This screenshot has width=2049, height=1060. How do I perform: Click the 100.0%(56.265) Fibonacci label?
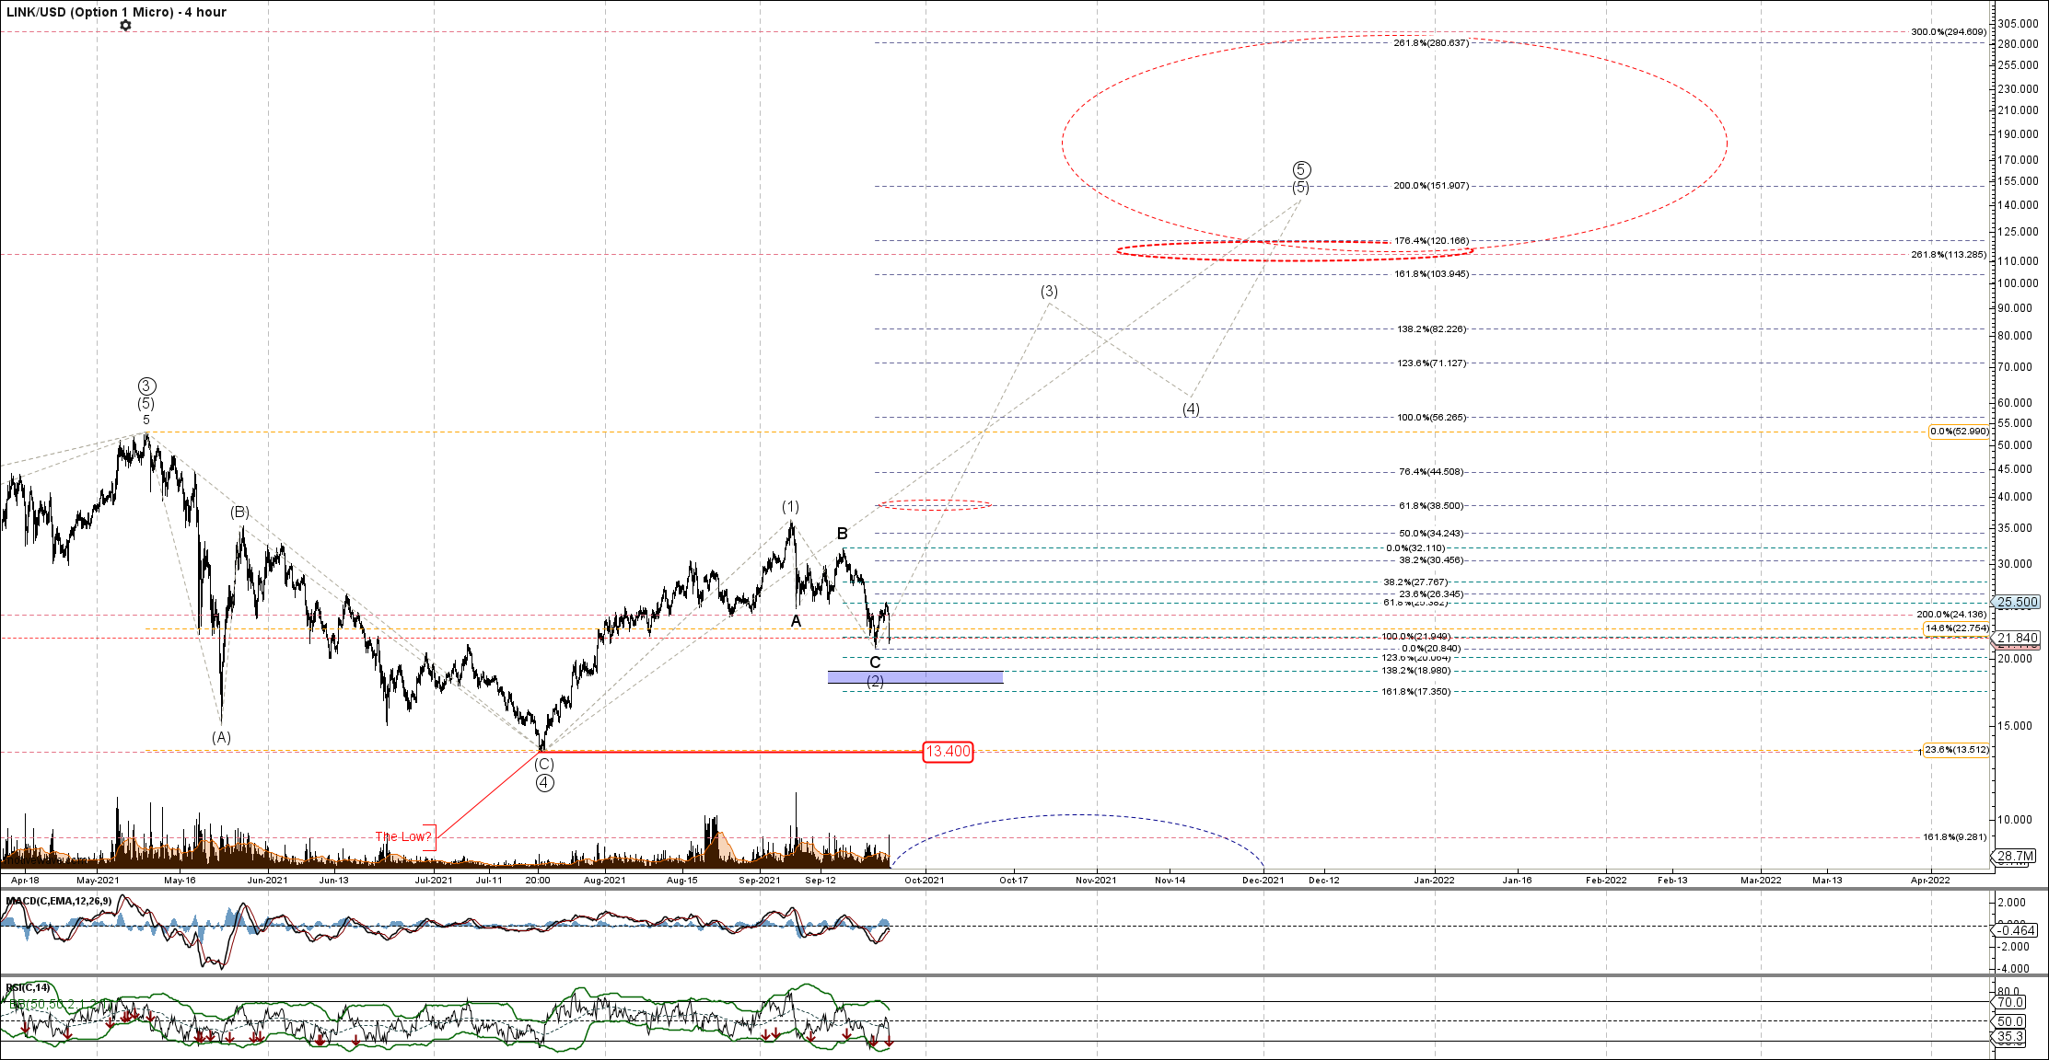(x=1431, y=418)
